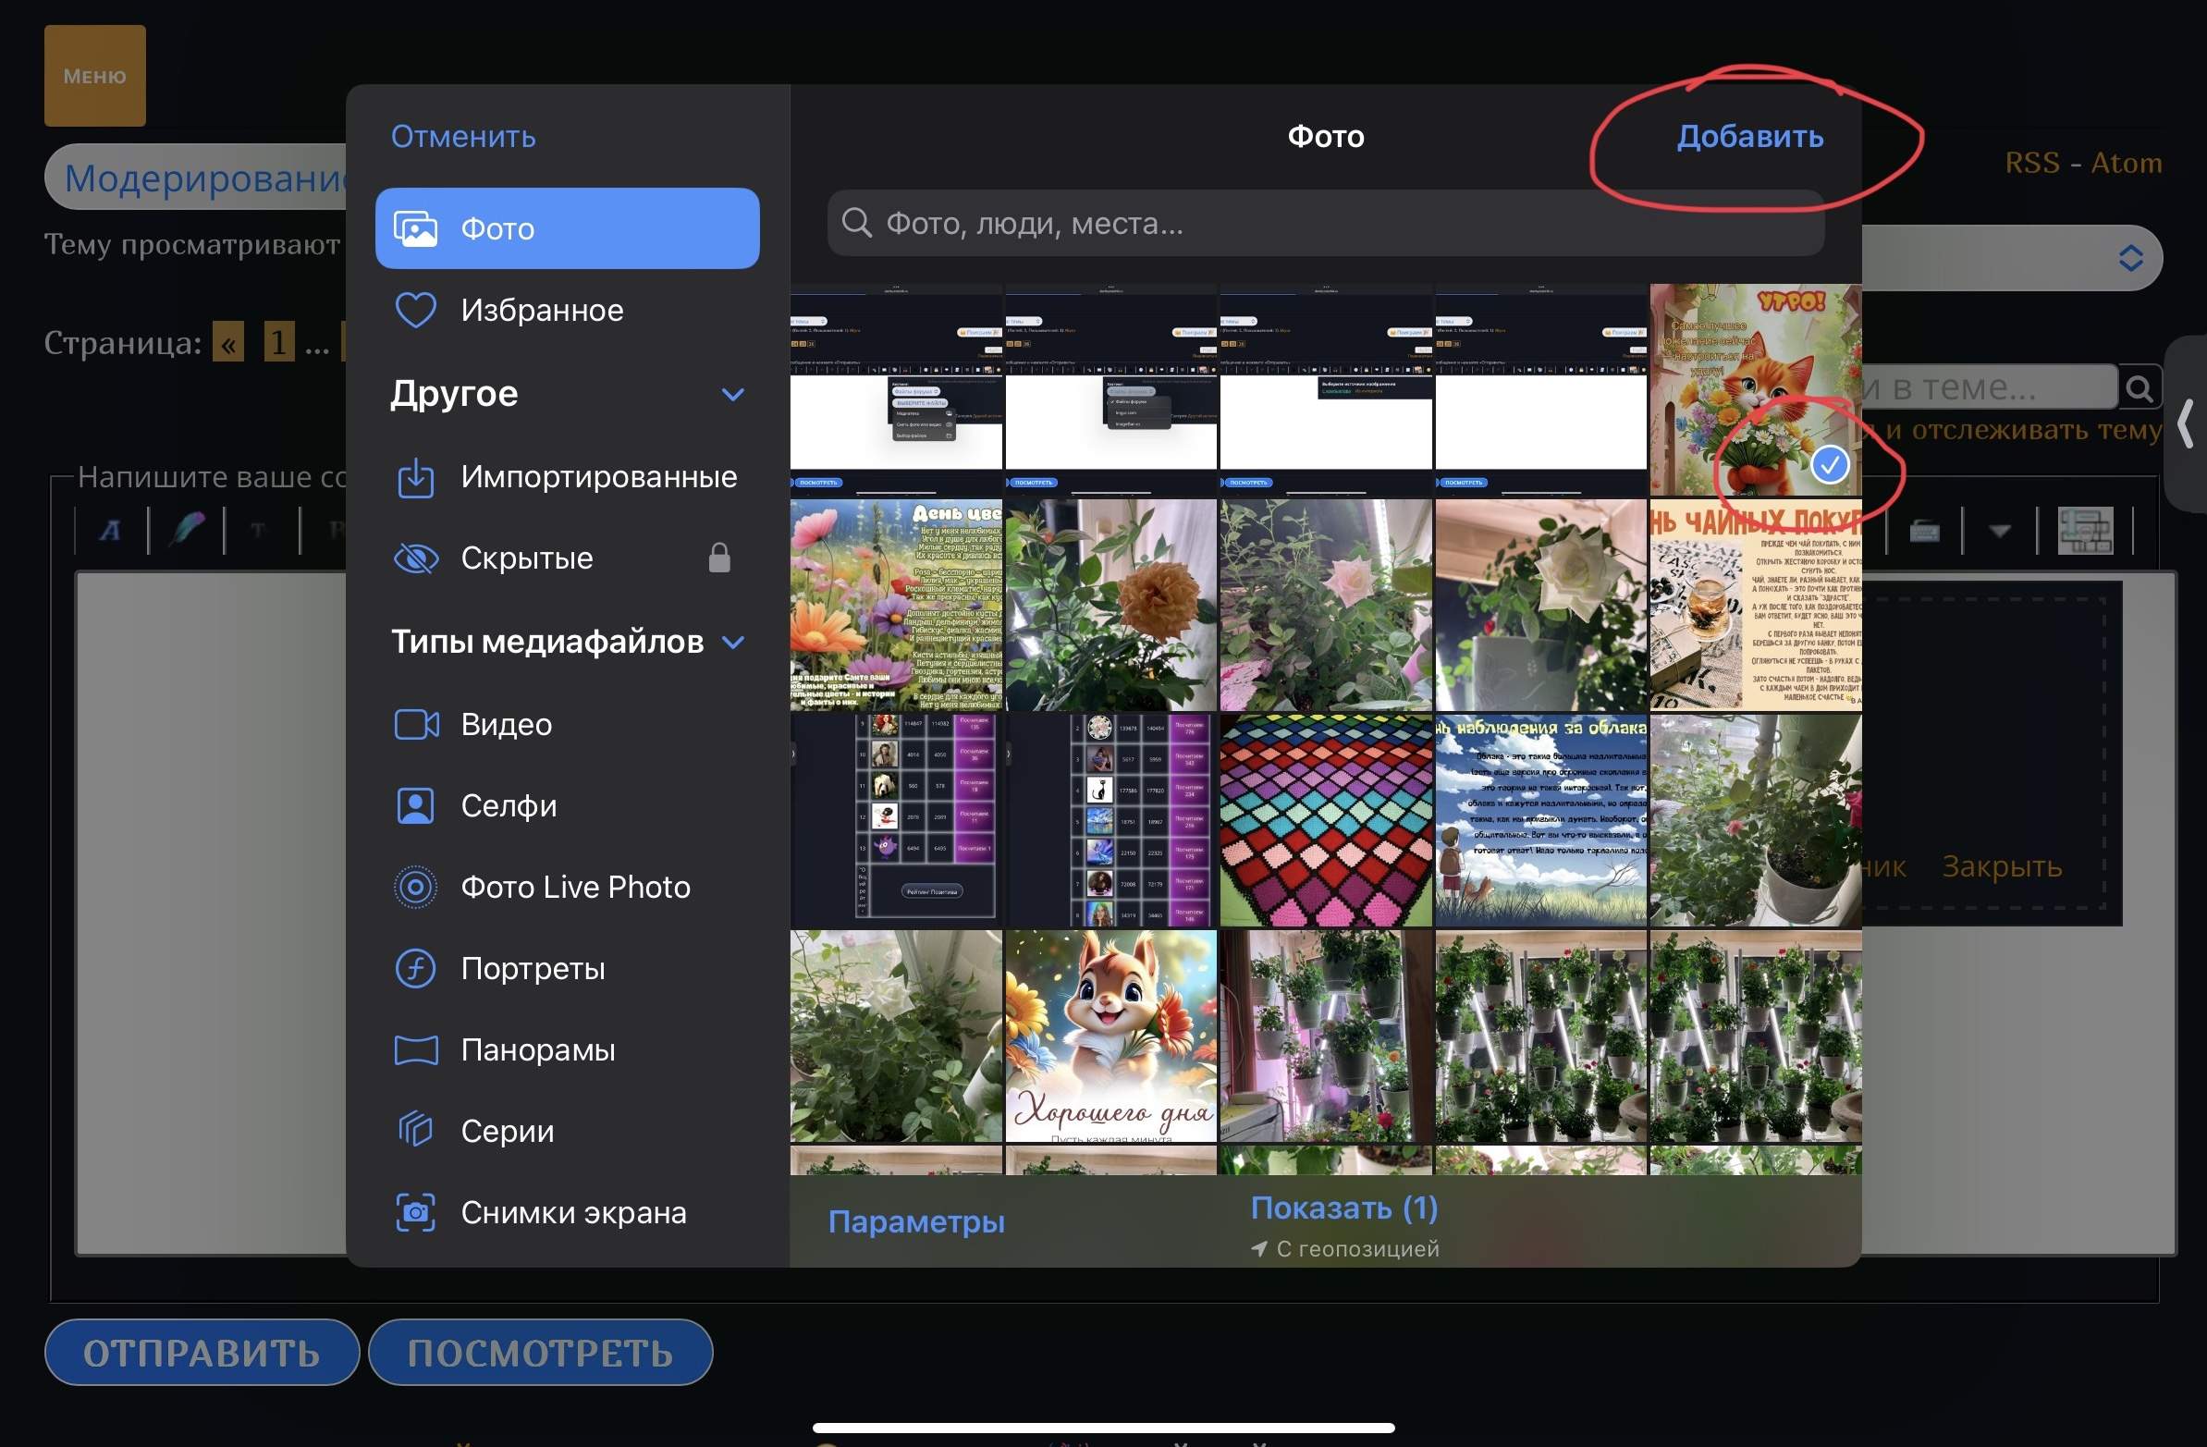This screenshot has width=2207, height=1447.
Task: Click the crossed-eye icon beside Скрытые
Action: pos(415,558)
